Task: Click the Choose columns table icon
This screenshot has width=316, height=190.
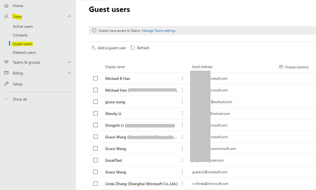Action: tap(281, 67)
